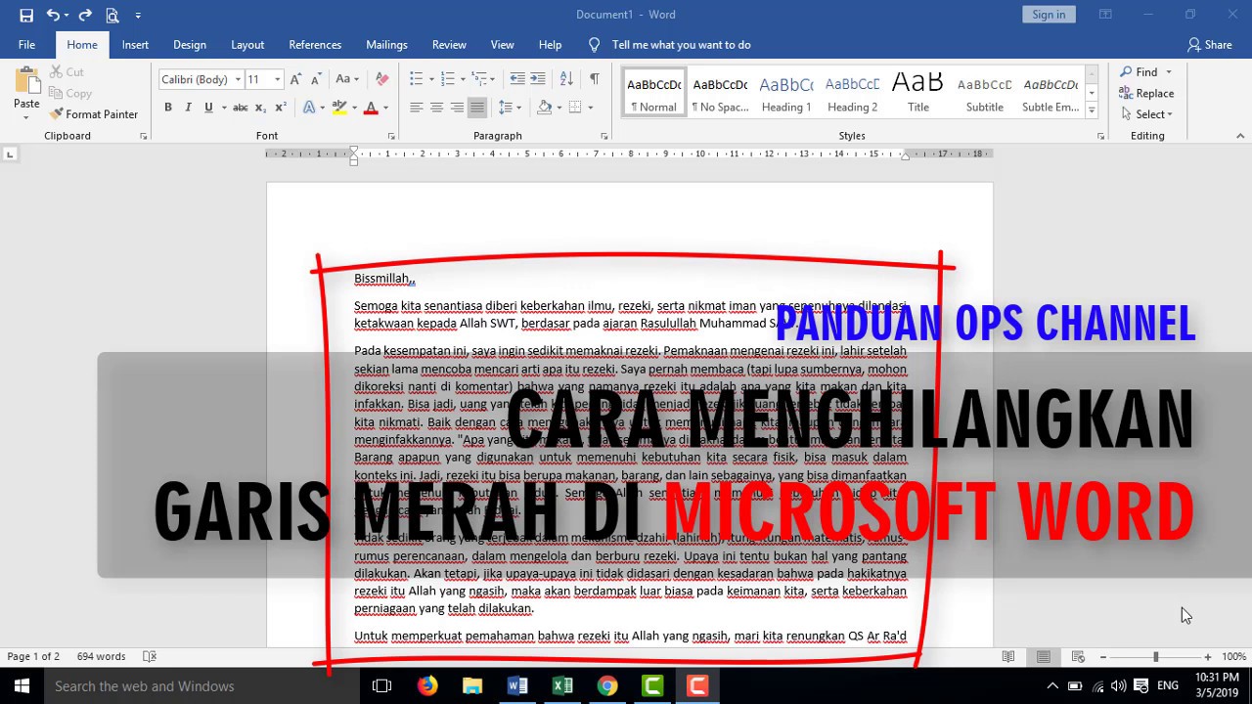Apply the yellow text highlight color
The image size is (1252, 704).
(x=339, y=108)
